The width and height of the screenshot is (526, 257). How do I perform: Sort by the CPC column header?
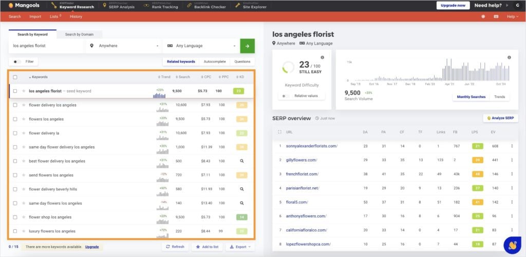pos(206,77)
